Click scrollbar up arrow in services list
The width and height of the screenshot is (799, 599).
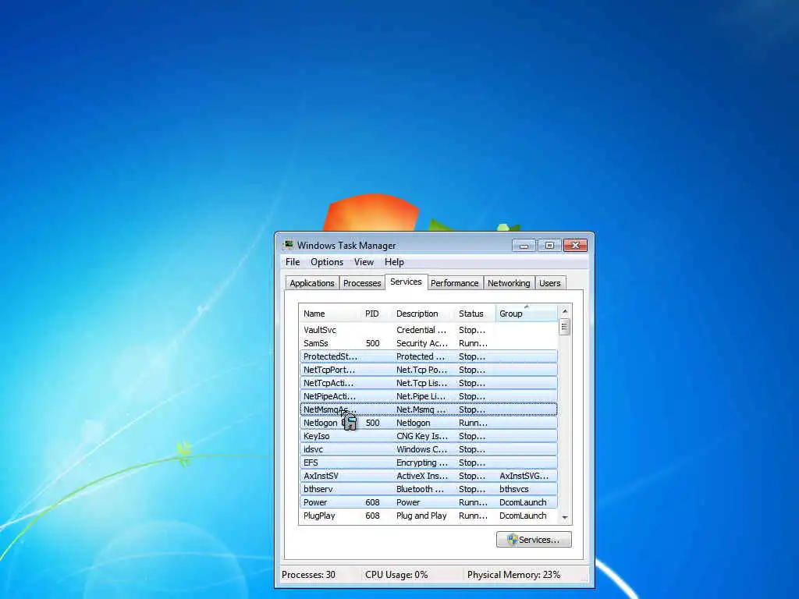click(x=565, y=310)
